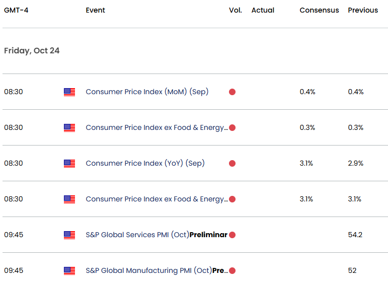Open the S&P Global Manufacturing PMI (Oct) event
388x284 pixels.
pos(157,270)
